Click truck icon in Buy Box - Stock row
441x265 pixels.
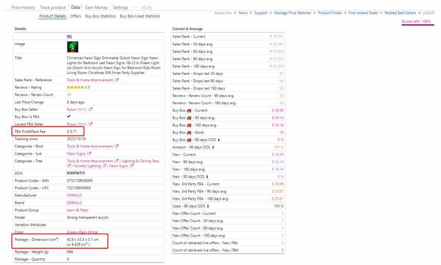189,132
